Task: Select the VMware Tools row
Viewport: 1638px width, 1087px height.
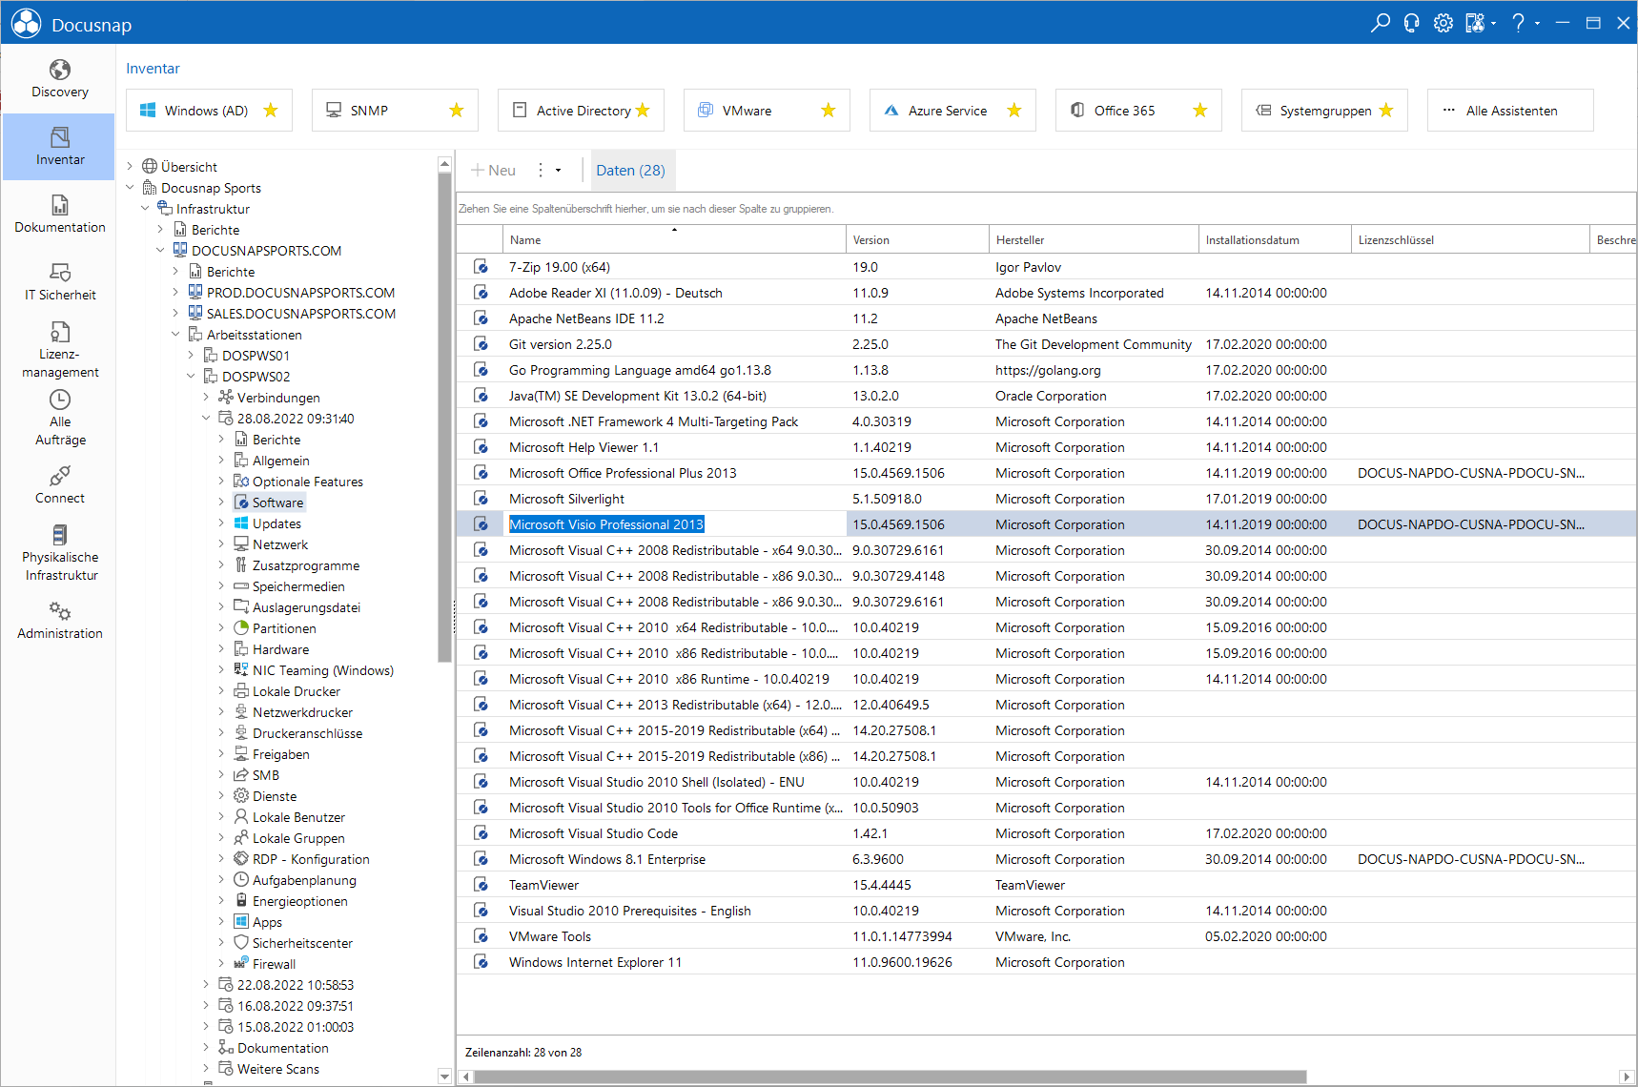Action: (x=1046, y=936)
